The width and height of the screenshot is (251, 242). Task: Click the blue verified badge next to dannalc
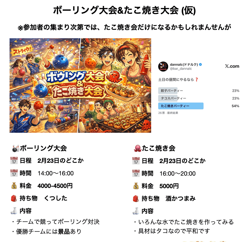[201, 64]
